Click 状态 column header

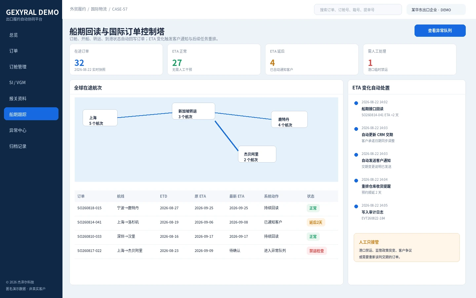click(x=311, y=196)
